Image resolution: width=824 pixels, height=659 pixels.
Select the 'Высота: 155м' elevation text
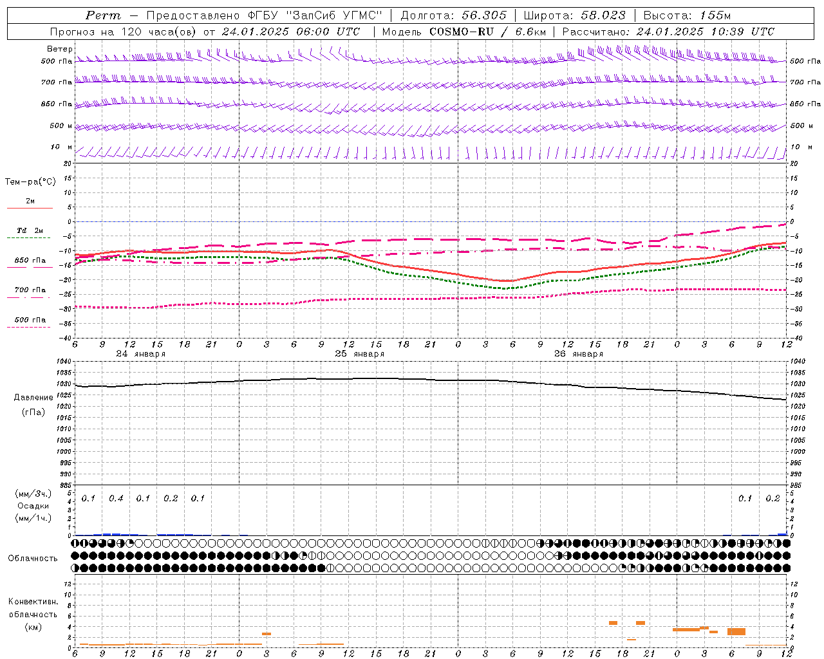coord(687,15)
